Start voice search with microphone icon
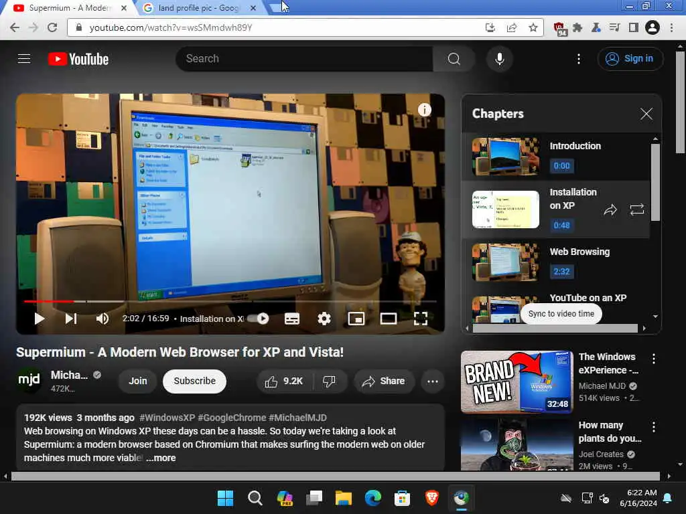 (x=499, y=59)
